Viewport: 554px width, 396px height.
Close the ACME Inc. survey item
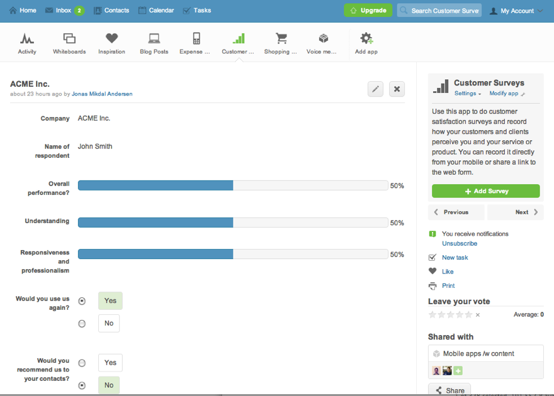tap(397, 89)
